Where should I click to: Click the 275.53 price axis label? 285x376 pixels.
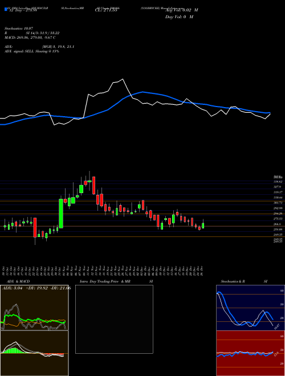pyautogui.click(x=278, y=219)
